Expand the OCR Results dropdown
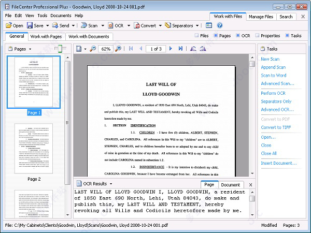The image size is (311, 233). [x=110, y=184]
